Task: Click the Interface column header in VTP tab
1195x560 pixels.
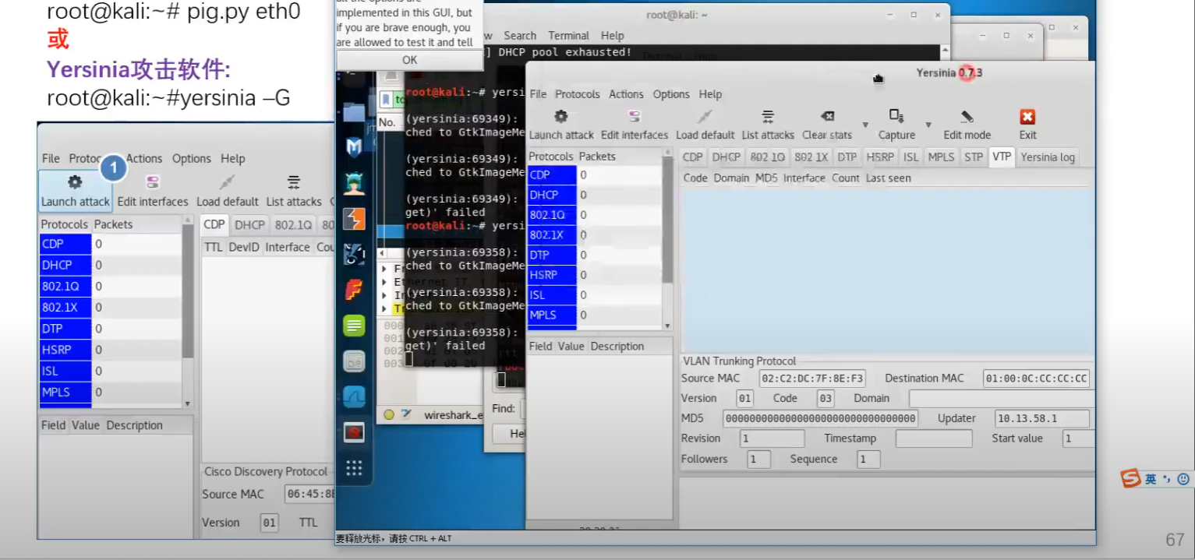Action: [804, 178]
